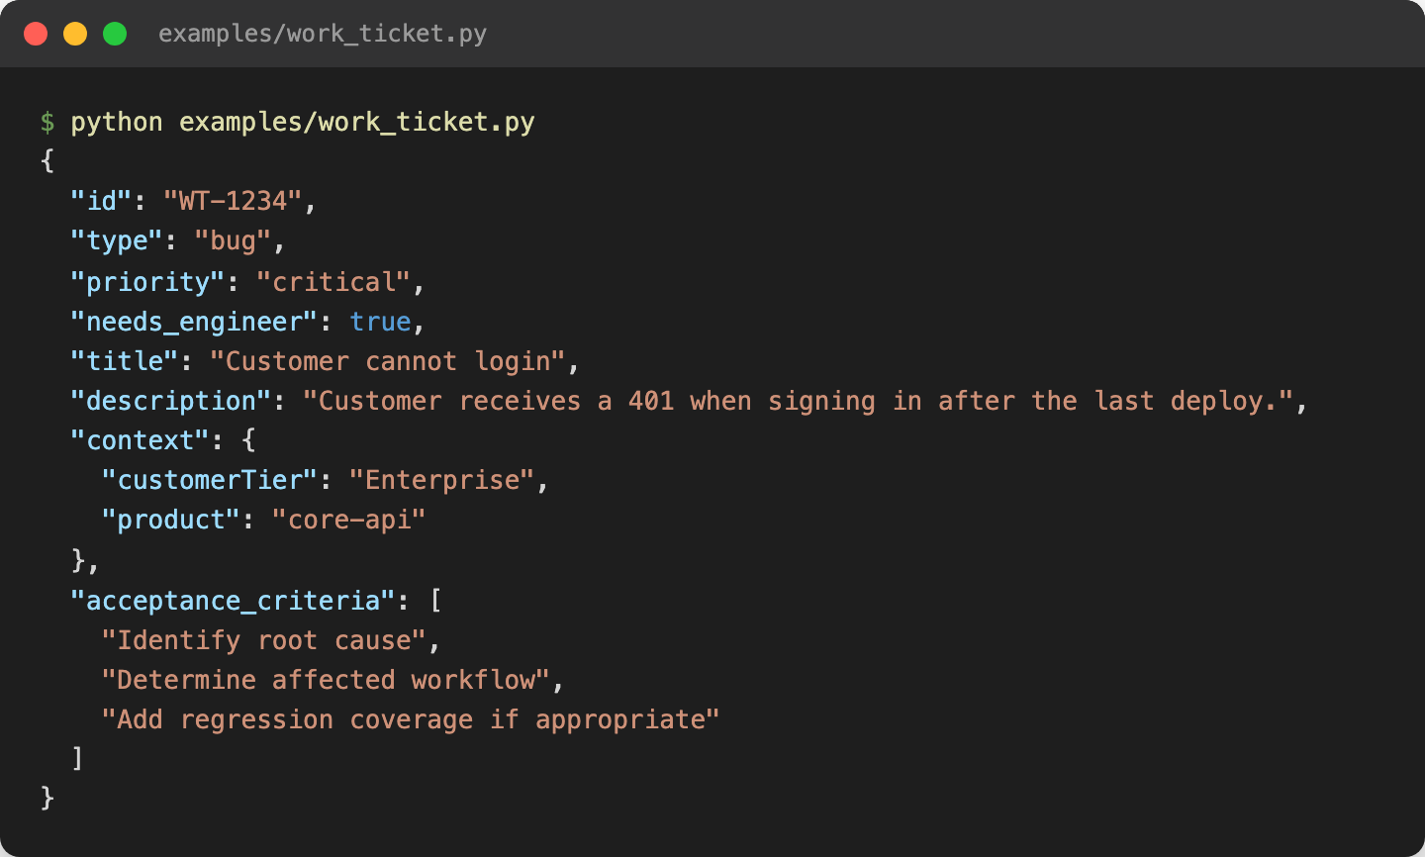Click the "critical" priority value
Viewport: 1425px width, 857px height.
pyautogui.click(x=333, y=282)
